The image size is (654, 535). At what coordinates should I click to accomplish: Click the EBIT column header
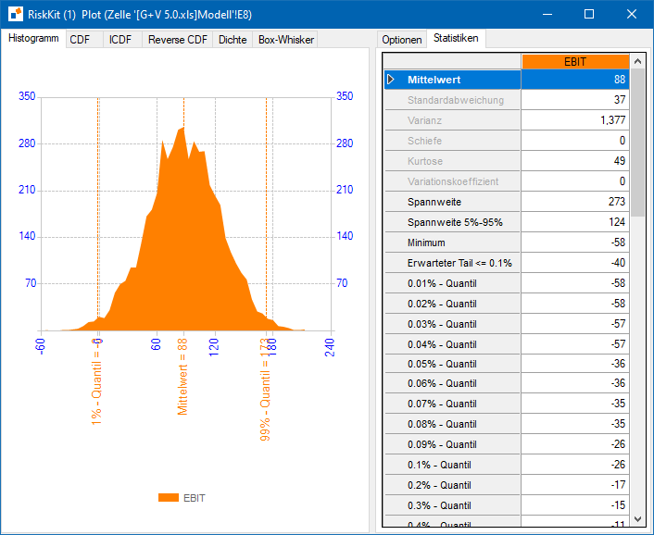pyautogui.click(x=575, y=62)
